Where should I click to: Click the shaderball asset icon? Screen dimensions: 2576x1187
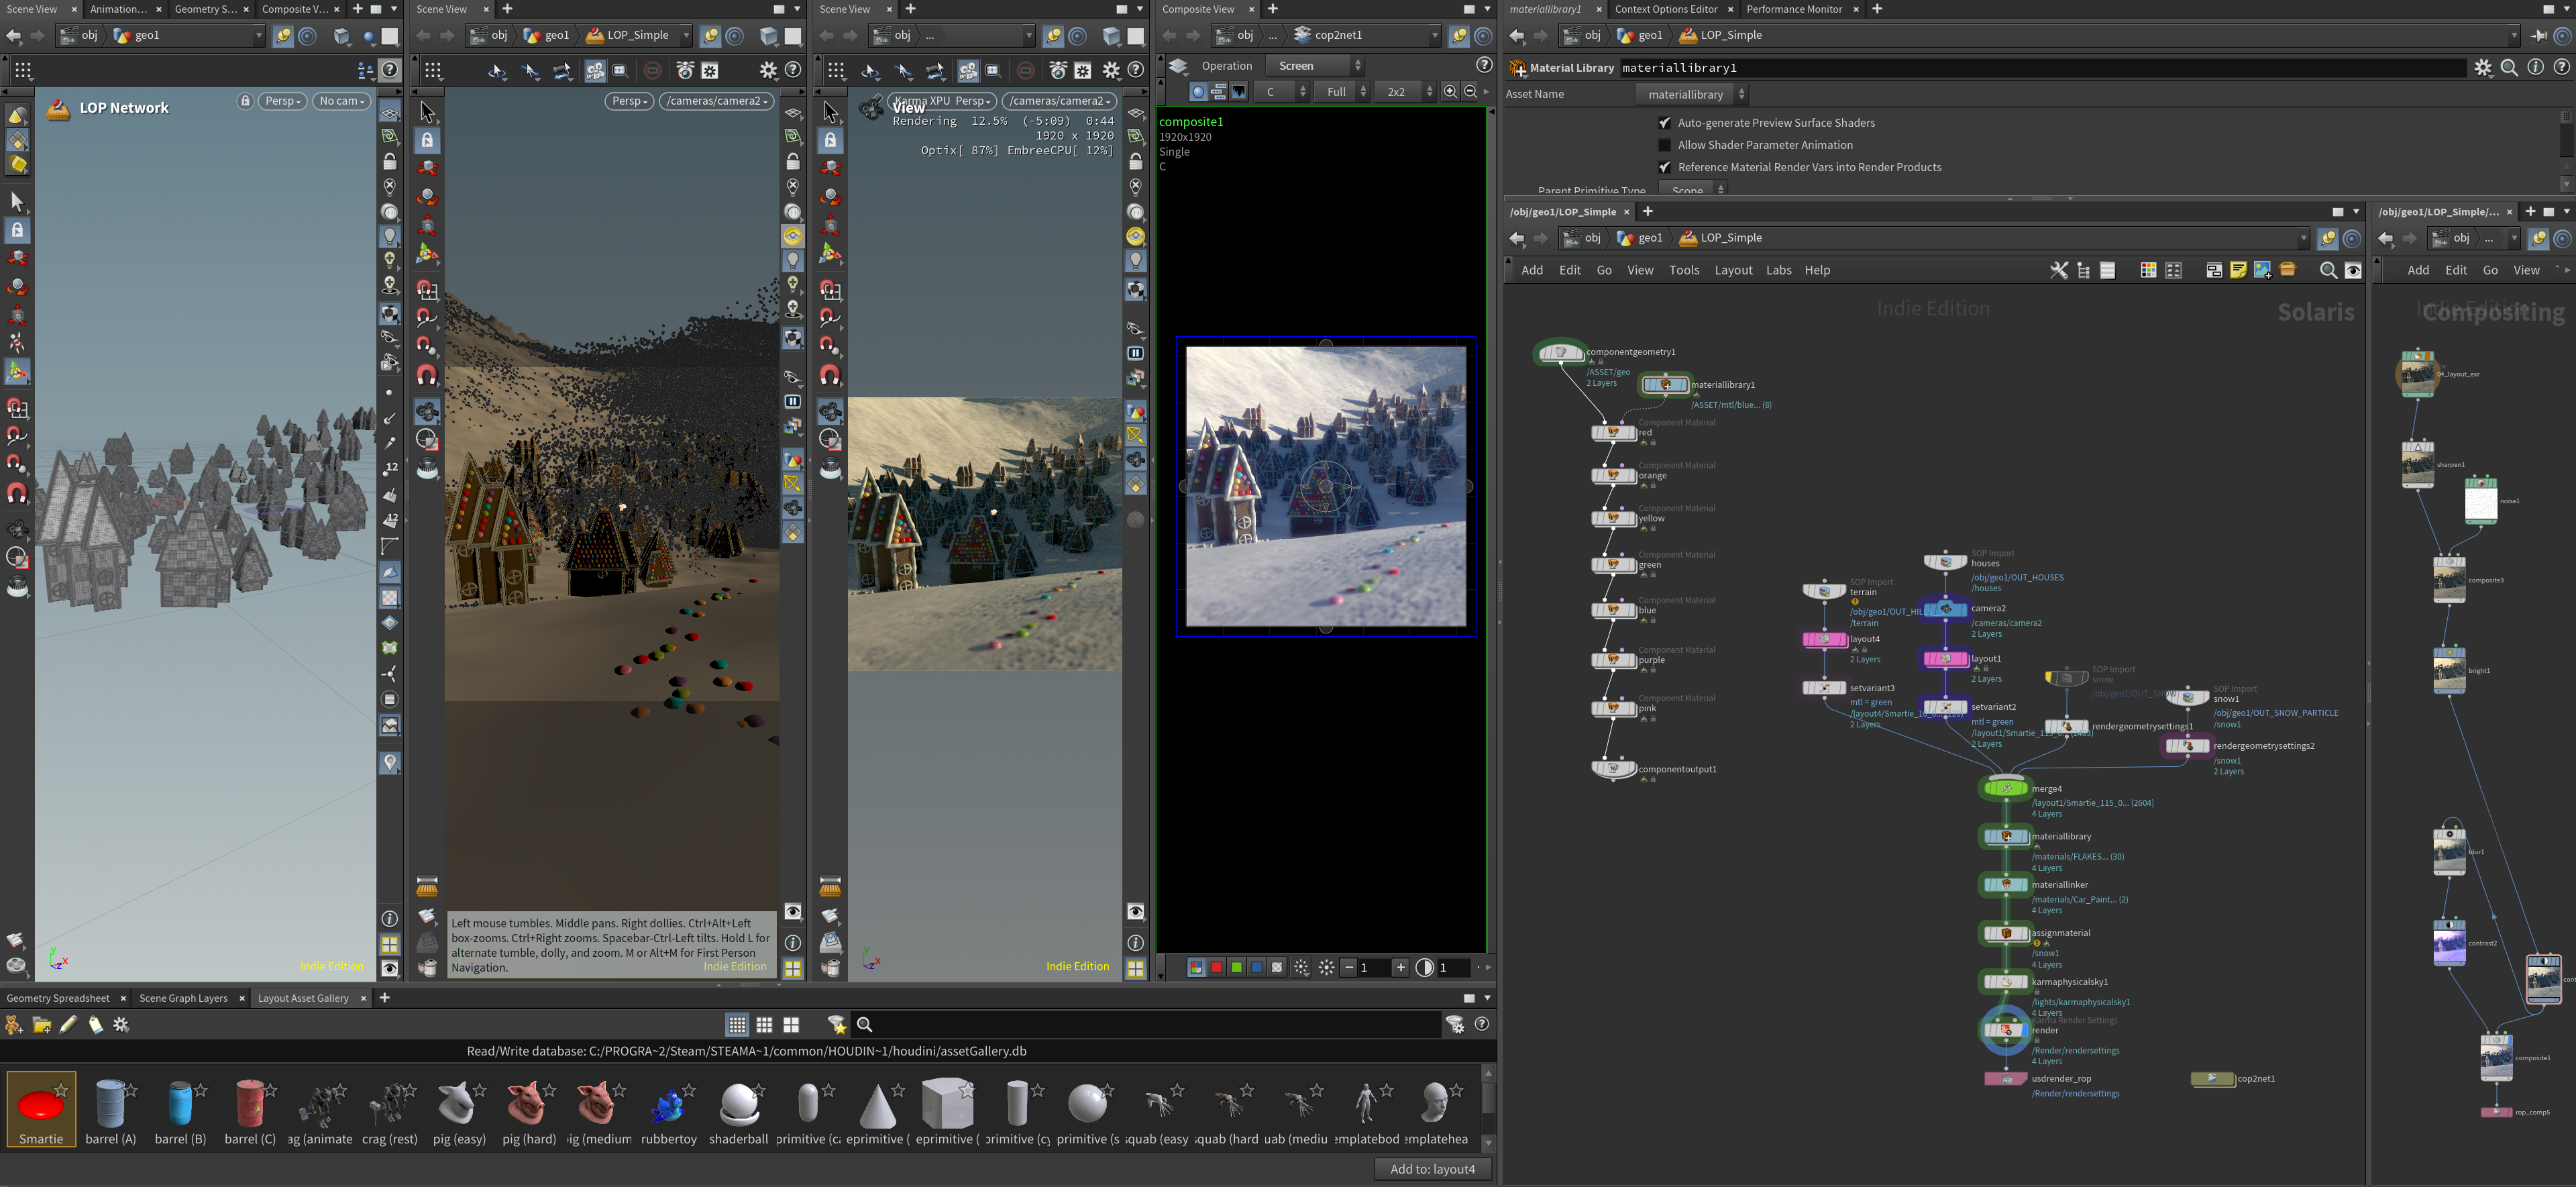739,1103
